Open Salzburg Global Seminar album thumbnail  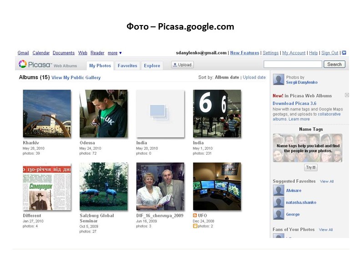pos(104,187)
